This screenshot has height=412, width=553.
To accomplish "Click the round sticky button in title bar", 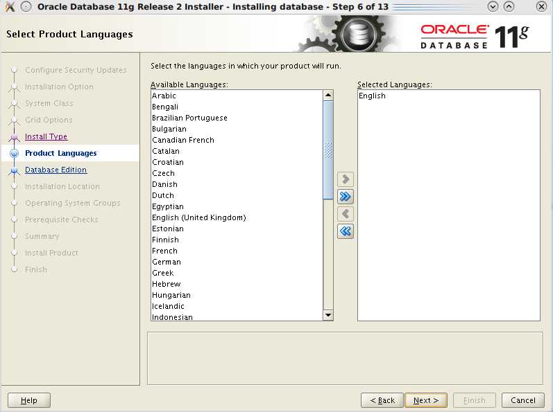I will pyautogui.click(x=26, y=6).
